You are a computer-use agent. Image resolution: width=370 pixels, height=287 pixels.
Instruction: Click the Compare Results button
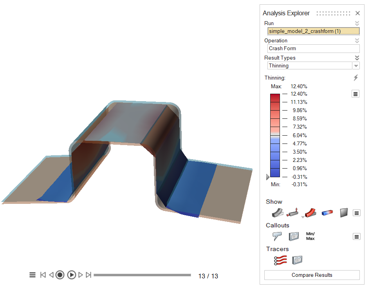pos(312,275)
